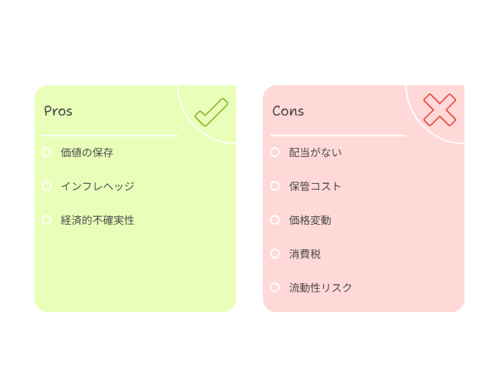This screenshot has height=372, width=499.
Task: Click the bullet circle beside 配当がない
Action: point(275,152)
